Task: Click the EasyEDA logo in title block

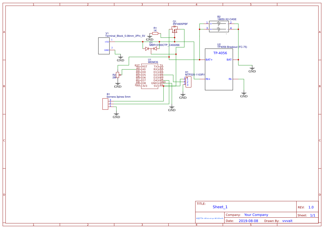Action: [x=210, y=218]
